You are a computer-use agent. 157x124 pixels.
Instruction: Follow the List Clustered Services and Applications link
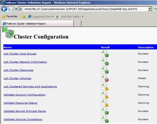[30, 87]
